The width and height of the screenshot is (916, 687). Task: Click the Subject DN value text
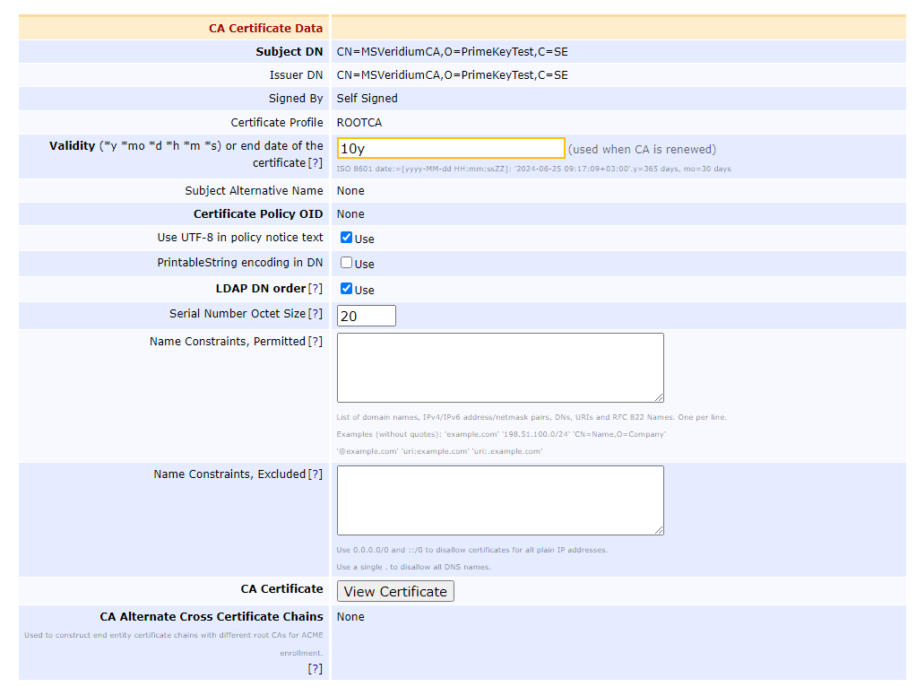pyautogui.click(x=452, y=52)
